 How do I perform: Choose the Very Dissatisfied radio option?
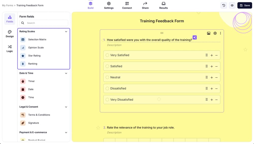click(x=107, y=100)
